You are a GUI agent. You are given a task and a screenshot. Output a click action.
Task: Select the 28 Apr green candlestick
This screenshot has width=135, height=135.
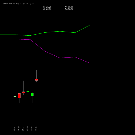[x=28, y=92]
